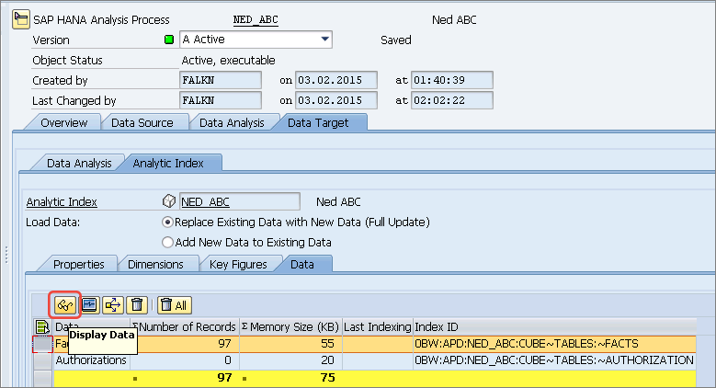Click the NED_ABC analytic index field
716x388 pixels.
click(240, 201)
